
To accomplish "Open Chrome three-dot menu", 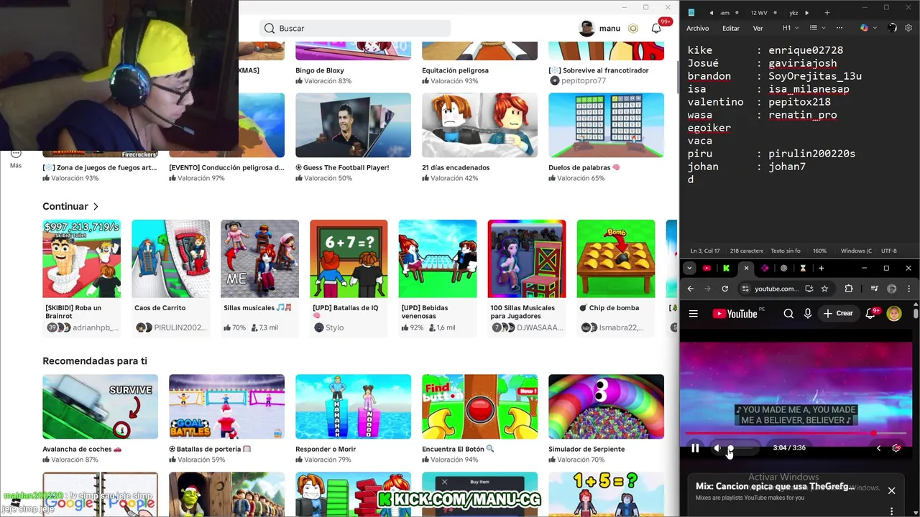I will tap(910, 289).
